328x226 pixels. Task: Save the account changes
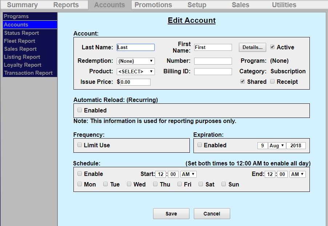[171, 214]
